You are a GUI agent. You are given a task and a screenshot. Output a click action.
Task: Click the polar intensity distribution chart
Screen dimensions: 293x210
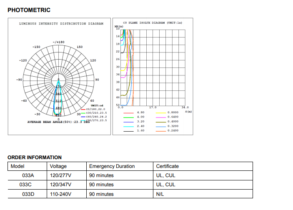pos(58,79)
